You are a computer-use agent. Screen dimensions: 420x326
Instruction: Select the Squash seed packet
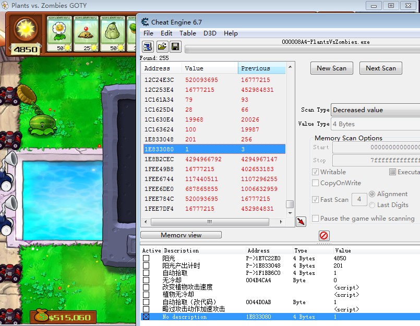pyautogui.click(x=113, y=34)
